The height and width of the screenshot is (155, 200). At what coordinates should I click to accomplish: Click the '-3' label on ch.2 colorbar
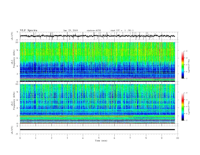click(x=186, y=93)
